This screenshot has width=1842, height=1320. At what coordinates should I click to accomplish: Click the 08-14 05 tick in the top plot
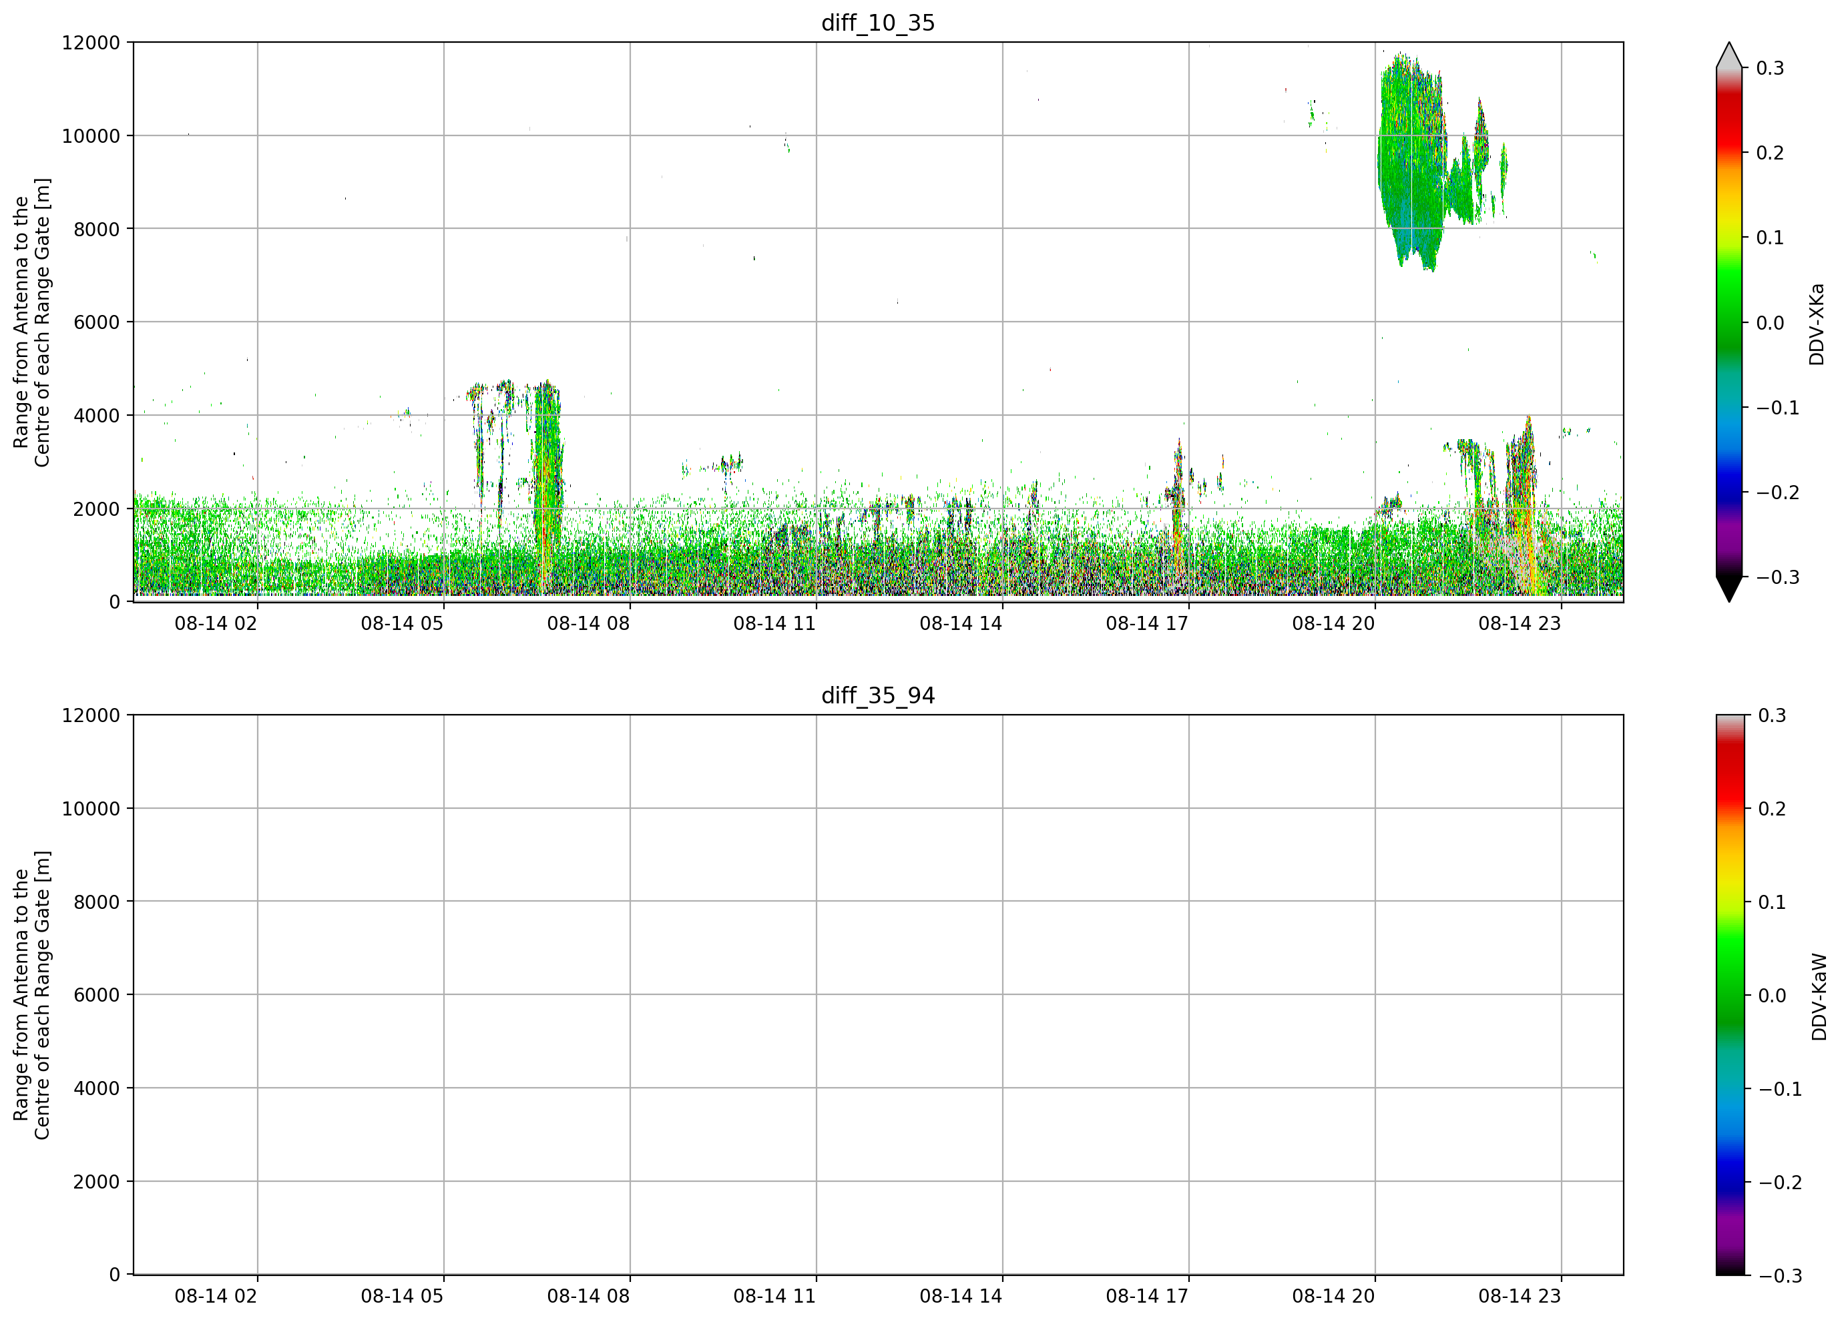(402, 623)
